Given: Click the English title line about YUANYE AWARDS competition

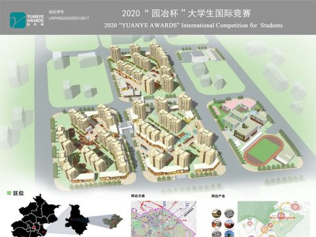Looking at the screenshot, I should click(194, 26).
